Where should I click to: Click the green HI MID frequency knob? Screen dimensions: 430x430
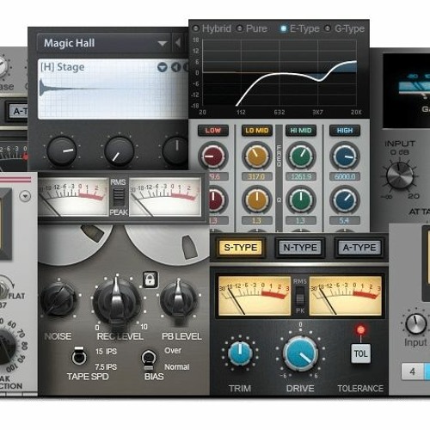pyautogui.click(x=301, y=157)
